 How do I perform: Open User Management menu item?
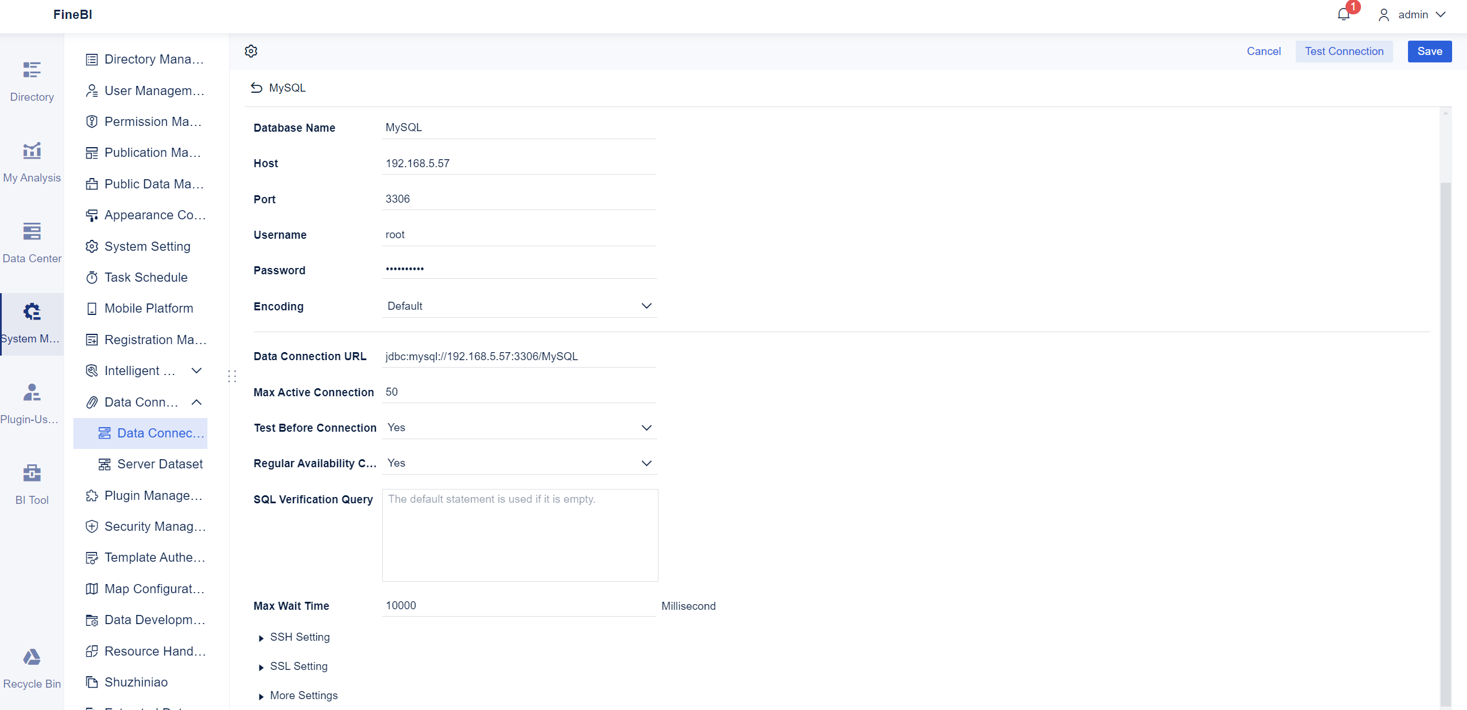pyautogui.click(x=146, y=90)
